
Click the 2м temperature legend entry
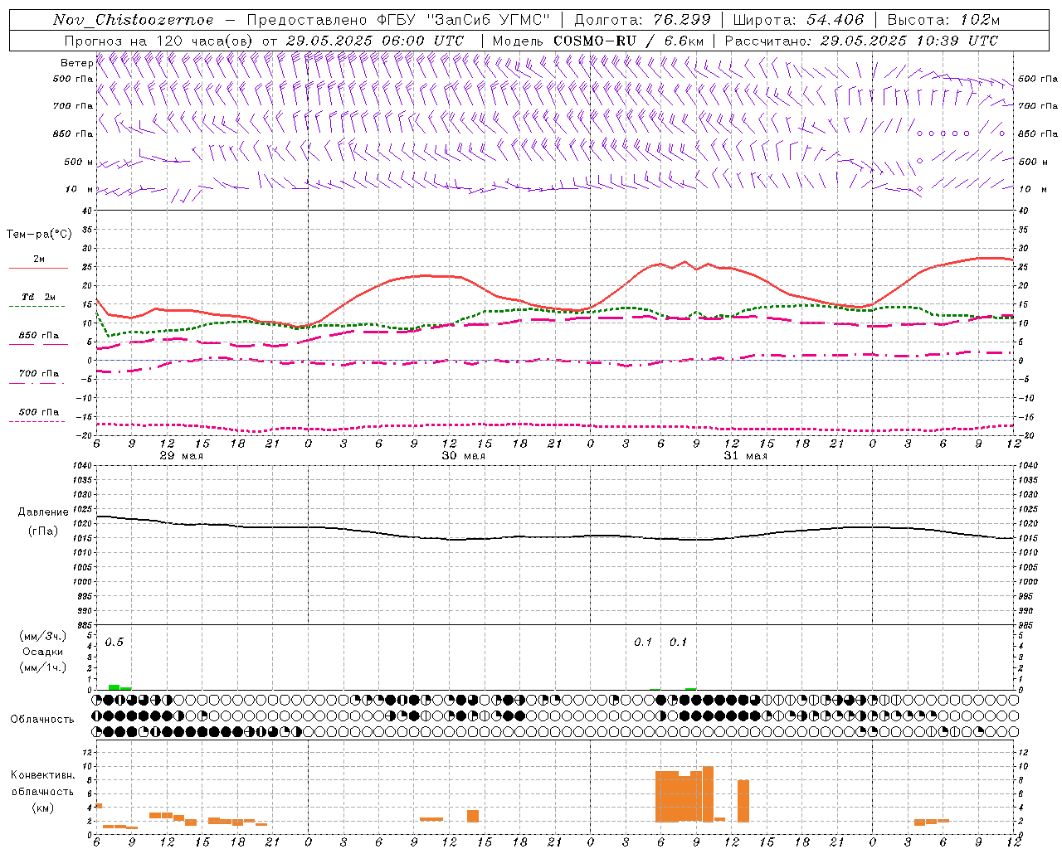(x=39, y=260)
